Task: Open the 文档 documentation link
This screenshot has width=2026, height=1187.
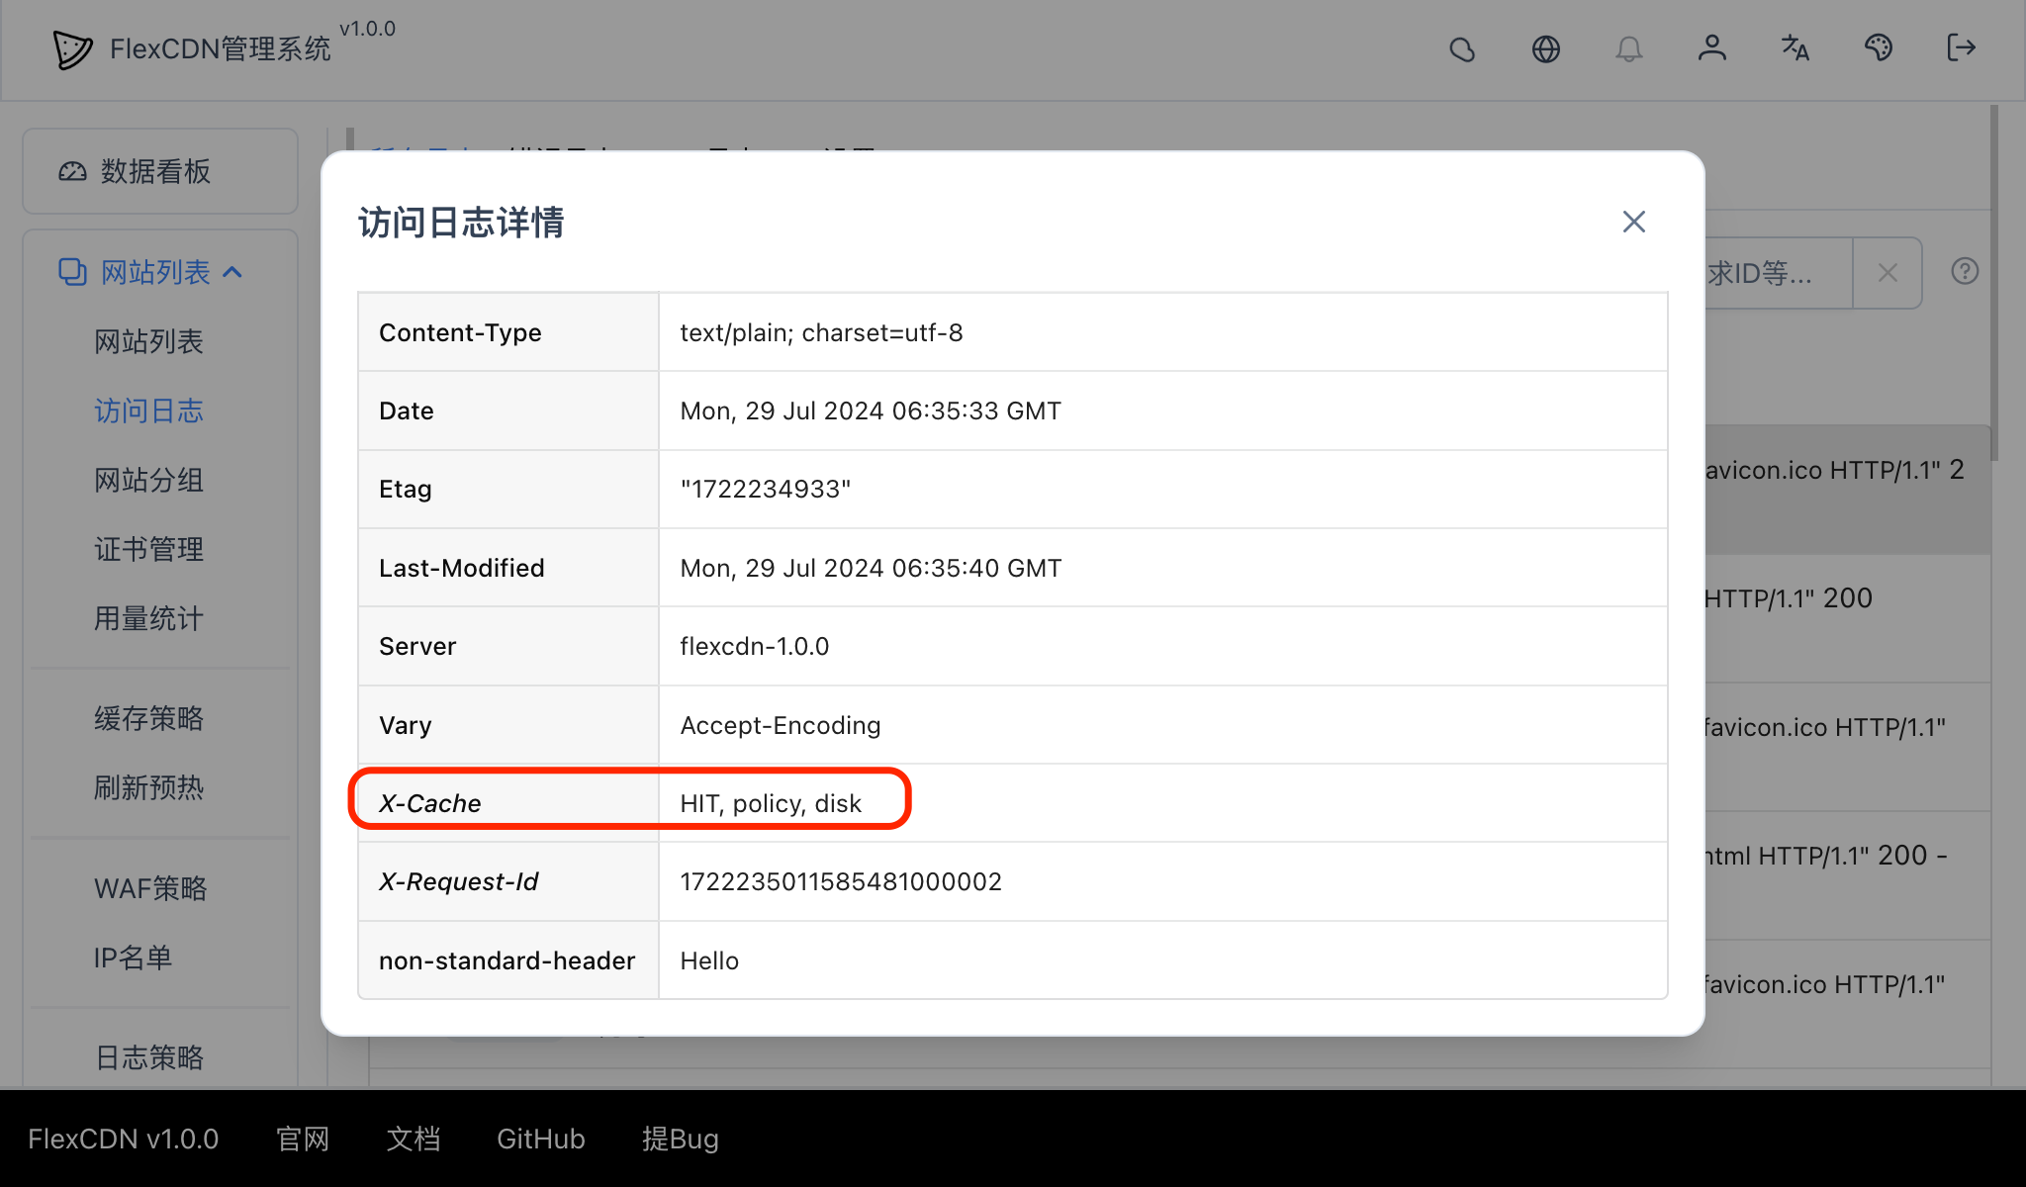Action: (x=413, y=1139)
